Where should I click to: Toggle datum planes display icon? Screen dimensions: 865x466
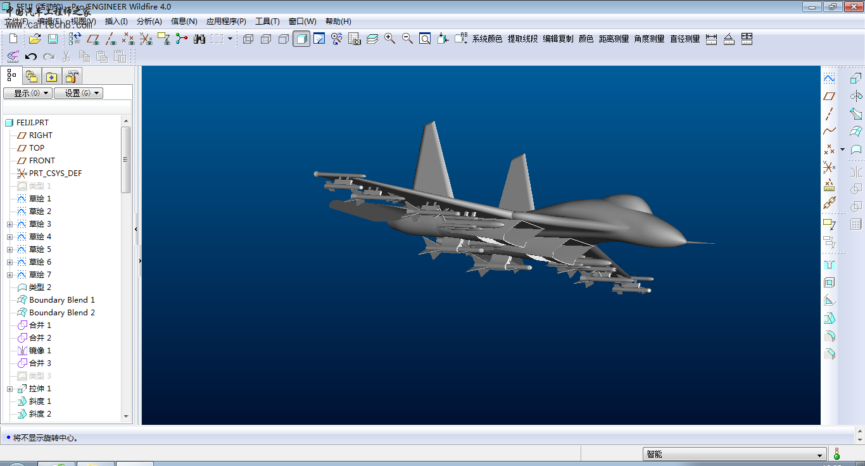93,39
